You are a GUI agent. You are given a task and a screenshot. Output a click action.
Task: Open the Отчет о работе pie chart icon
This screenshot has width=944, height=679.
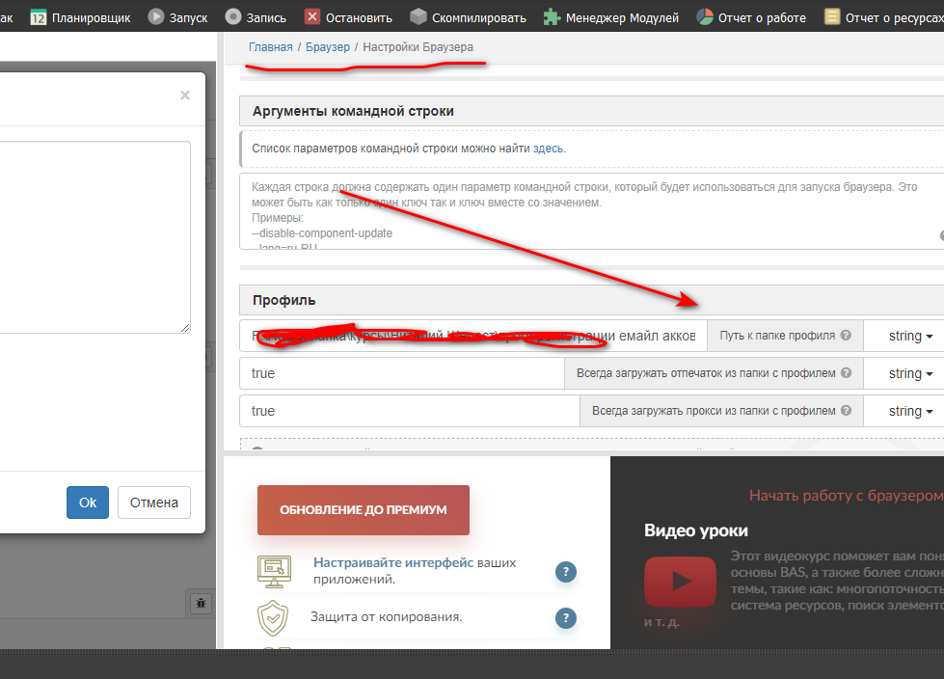705,17
